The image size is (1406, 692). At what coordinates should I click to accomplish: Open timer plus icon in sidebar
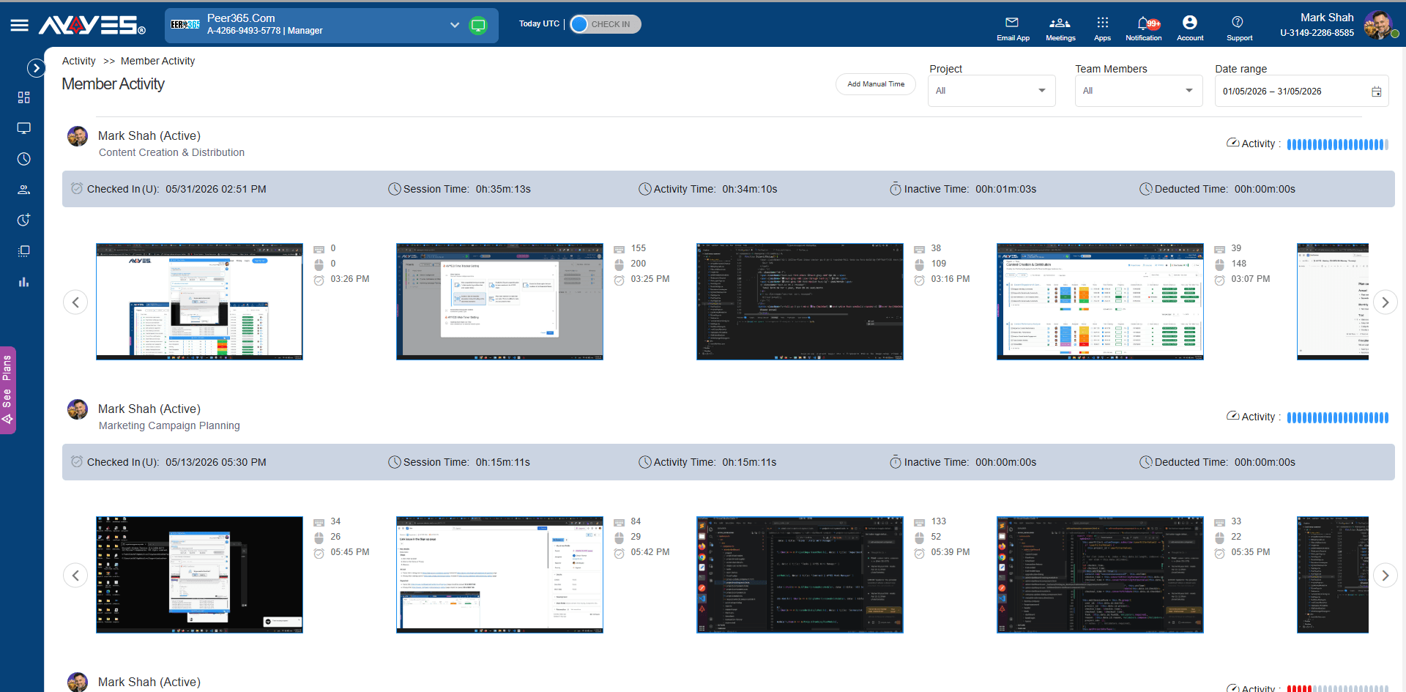pyautogui.click(x=23, y=220)
